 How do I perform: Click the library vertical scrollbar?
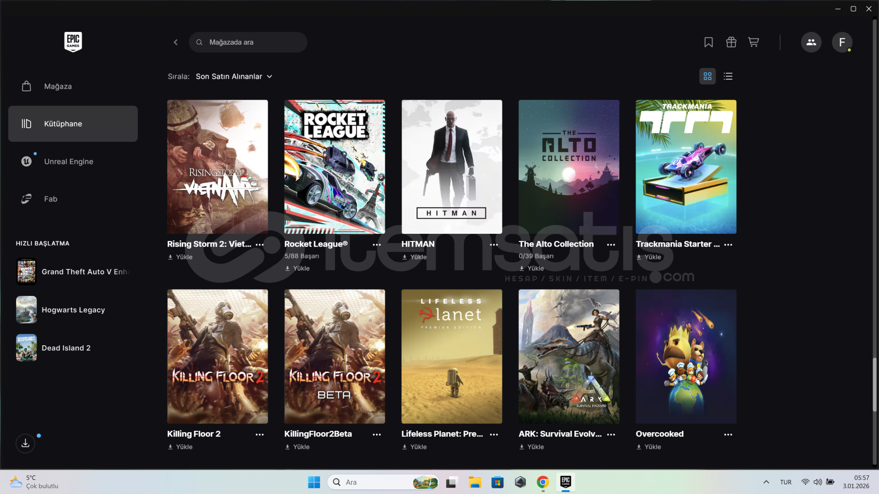click(x=874, y=384)
